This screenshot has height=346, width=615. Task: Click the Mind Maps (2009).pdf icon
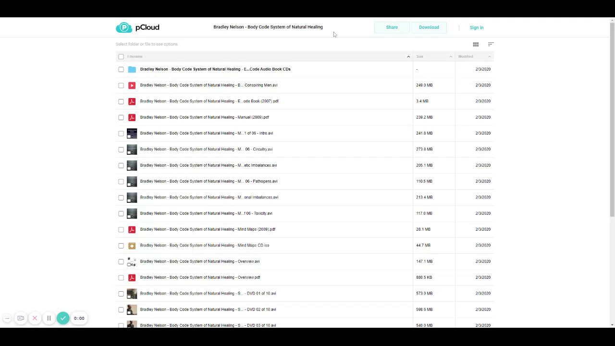(132, 229)
